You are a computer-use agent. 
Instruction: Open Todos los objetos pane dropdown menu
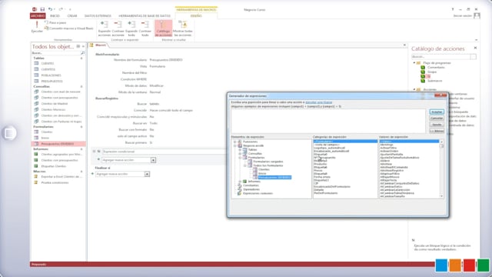coord(78,46)
